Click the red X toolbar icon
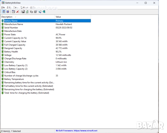The image size is (167, 133). [x=18, y=12]
